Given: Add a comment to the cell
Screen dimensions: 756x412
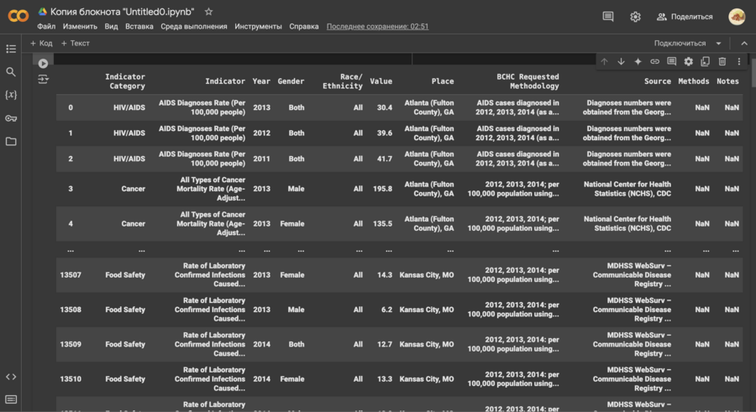Looking at the screenshot, I should [x=671, y=61].
